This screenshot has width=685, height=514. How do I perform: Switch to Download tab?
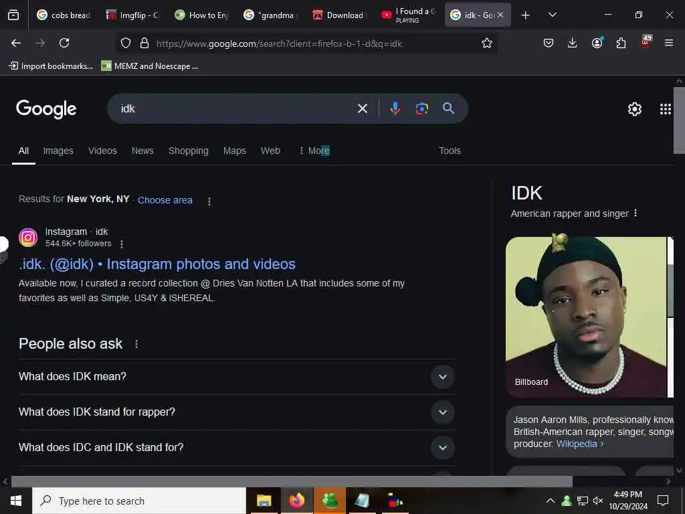coord(340,15)
